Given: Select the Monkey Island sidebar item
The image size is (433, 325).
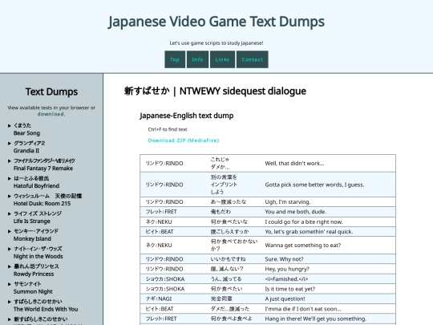Looking at the screenshot, I should coord(36,235).
